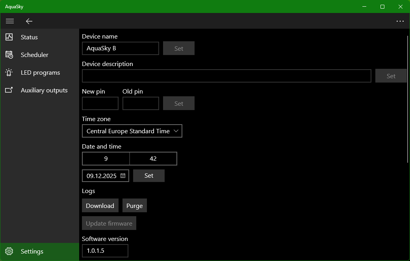Open the hamburger navigation menu
The width and height of the screenshot is (410, 261).
click(10, 21)
